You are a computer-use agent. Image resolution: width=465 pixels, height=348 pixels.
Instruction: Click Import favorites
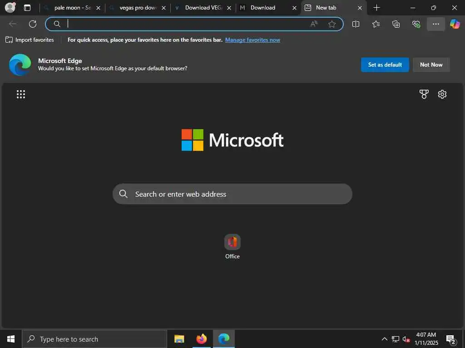(x=30, y=40)
